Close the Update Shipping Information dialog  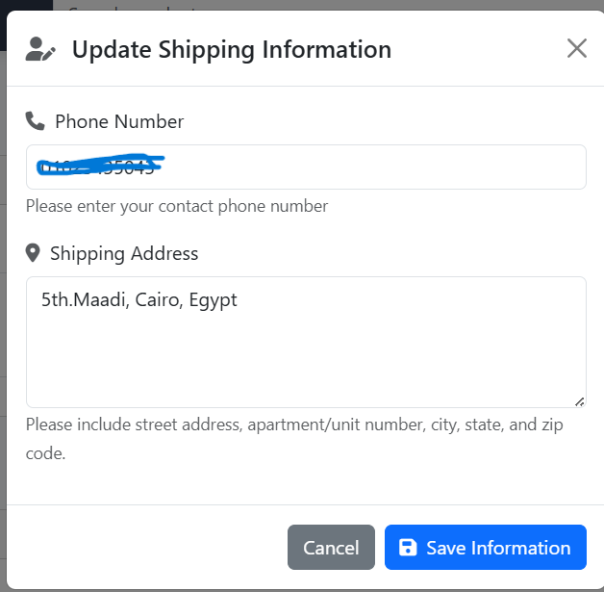coord(577,48)
